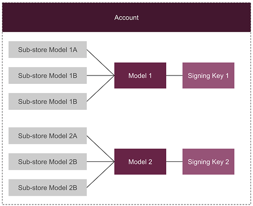Image resolution: width=253 pixels, height=206 pixels.
Task: Click the Model 2 box
Action: pos(140,162)
